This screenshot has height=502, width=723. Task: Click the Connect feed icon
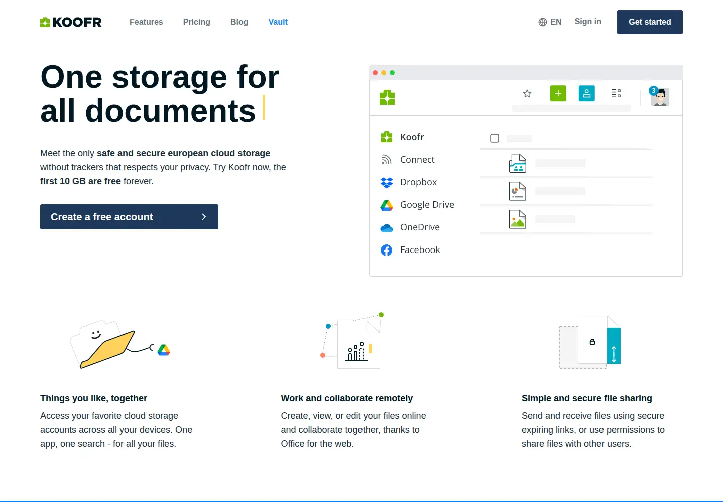click(387, 160)
